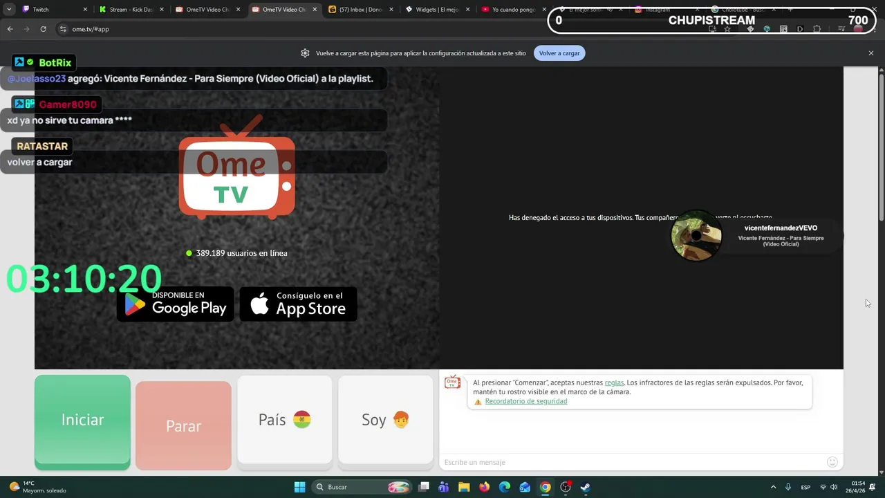885x498 pixels.
Task: Dismiss the reload infobar with X
Action: [x=871, y=53]
